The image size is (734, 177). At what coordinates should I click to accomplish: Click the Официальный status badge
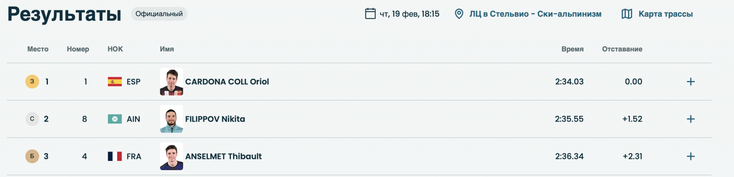159,14
